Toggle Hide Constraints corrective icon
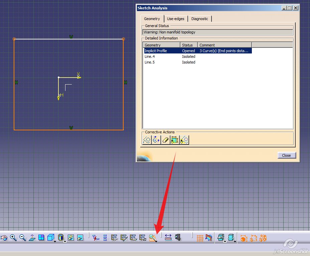Image resolution: width=310 pixels, height=256 pixels. pos(175,140)
